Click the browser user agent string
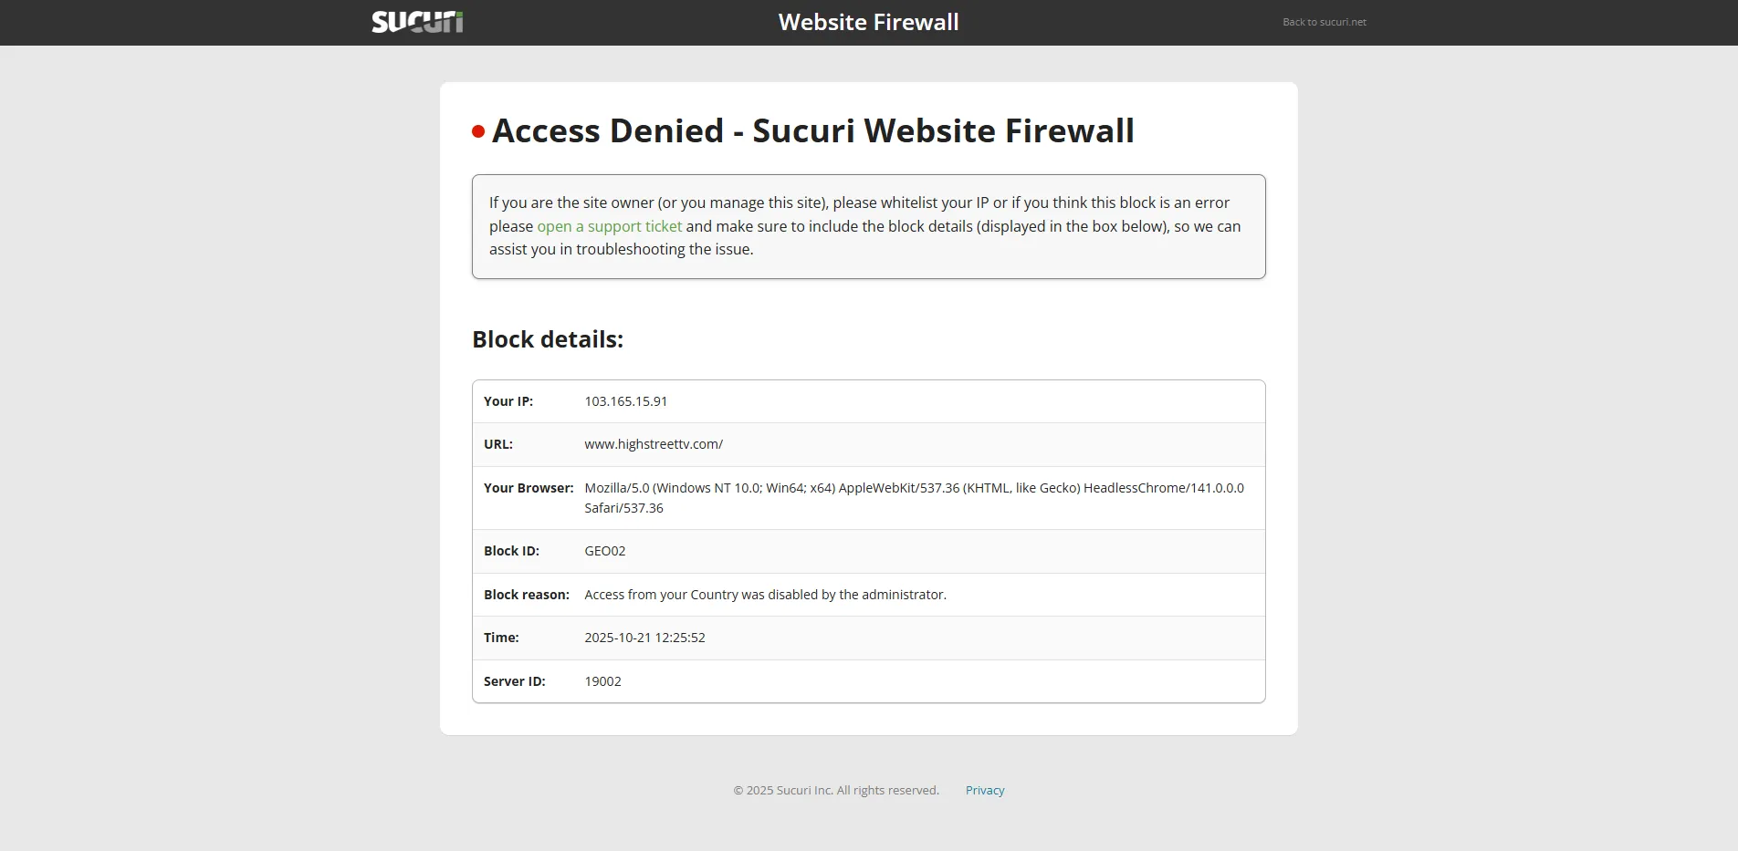The image size is (1738, 851). click(x=913, y=489)
